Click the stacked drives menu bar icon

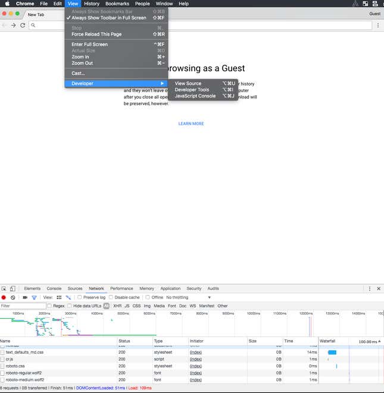coord(375,4)
